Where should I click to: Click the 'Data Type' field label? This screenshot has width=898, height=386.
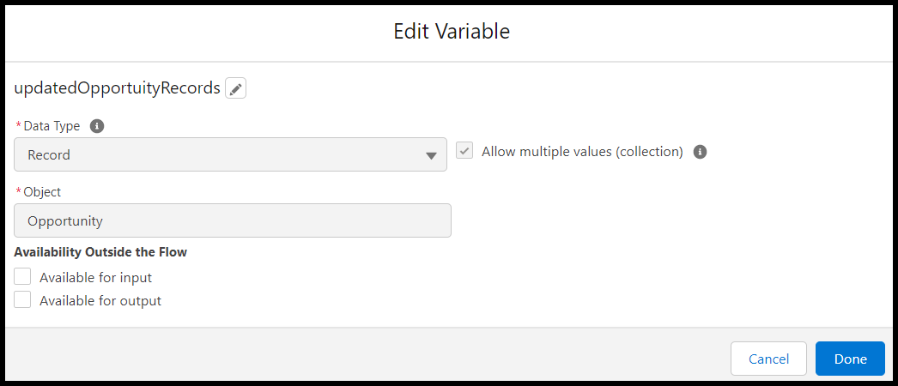click(x=52, y=126)
